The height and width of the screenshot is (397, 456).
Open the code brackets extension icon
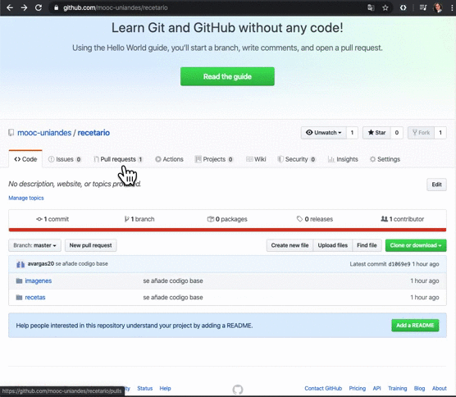(x=403, y=7)
